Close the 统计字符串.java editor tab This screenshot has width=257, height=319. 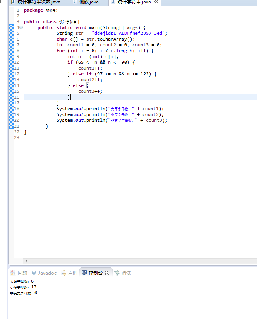(156, 2)
